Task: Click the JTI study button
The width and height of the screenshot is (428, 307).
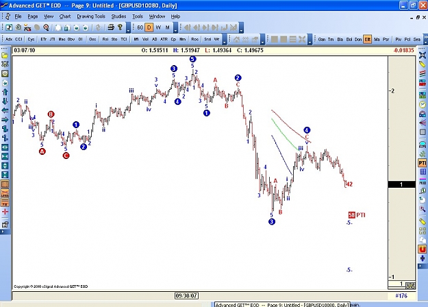Action: 53,39
